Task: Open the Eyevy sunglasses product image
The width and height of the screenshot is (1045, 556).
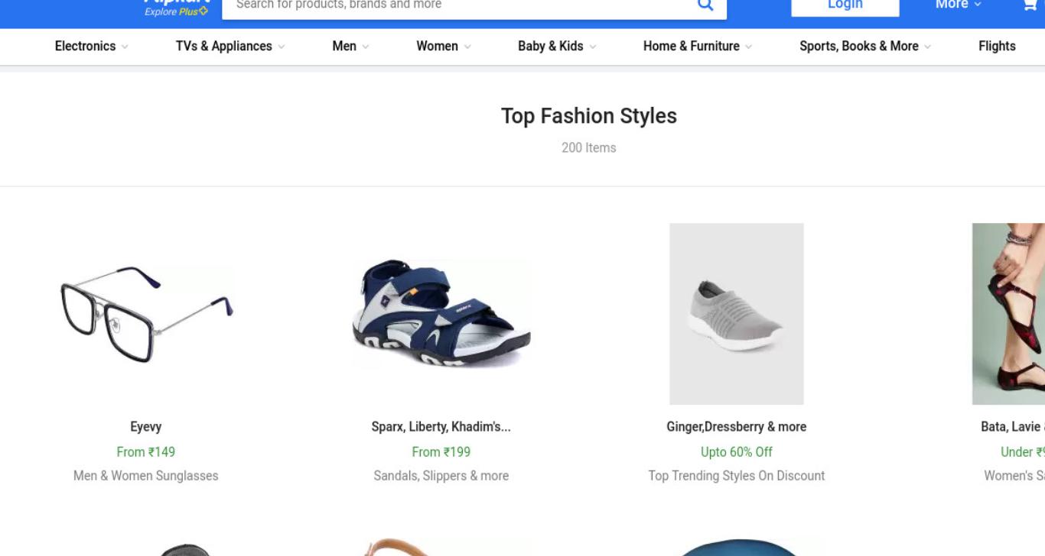Action: point(146,314)
